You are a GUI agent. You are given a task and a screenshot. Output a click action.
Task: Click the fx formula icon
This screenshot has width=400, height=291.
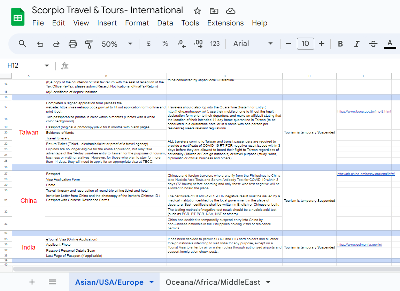(x=65, y=66)
